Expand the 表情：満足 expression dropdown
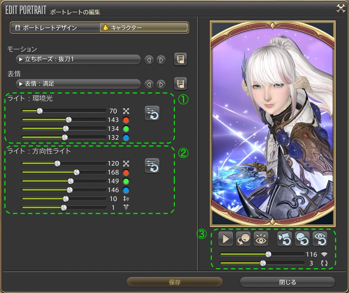The width and height of the screenshot is (349, 293). point(78,84)
